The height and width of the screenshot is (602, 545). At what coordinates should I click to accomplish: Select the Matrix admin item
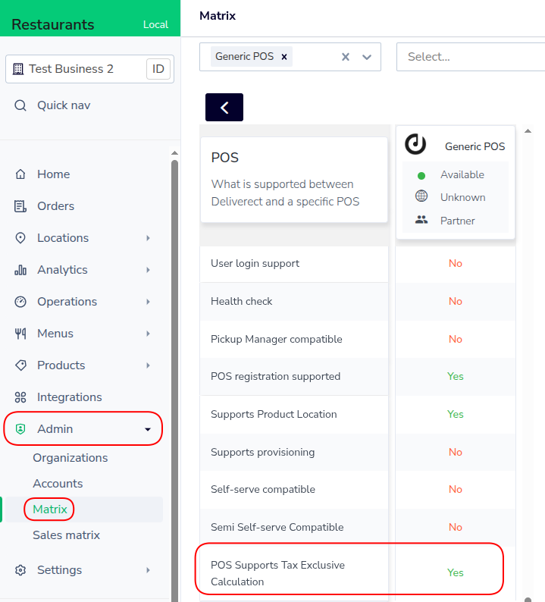click(x=50, y=509)
